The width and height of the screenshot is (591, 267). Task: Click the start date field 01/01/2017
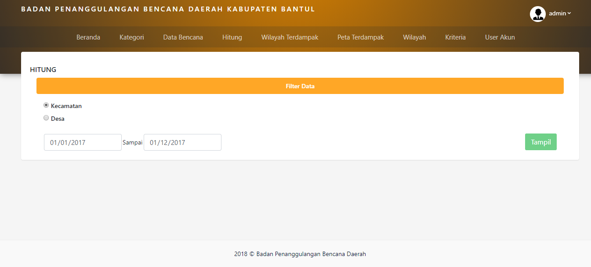tap(83, 142)
